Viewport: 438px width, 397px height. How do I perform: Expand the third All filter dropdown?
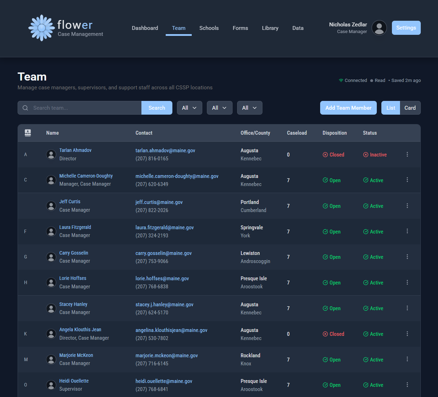tap(249, 108)
